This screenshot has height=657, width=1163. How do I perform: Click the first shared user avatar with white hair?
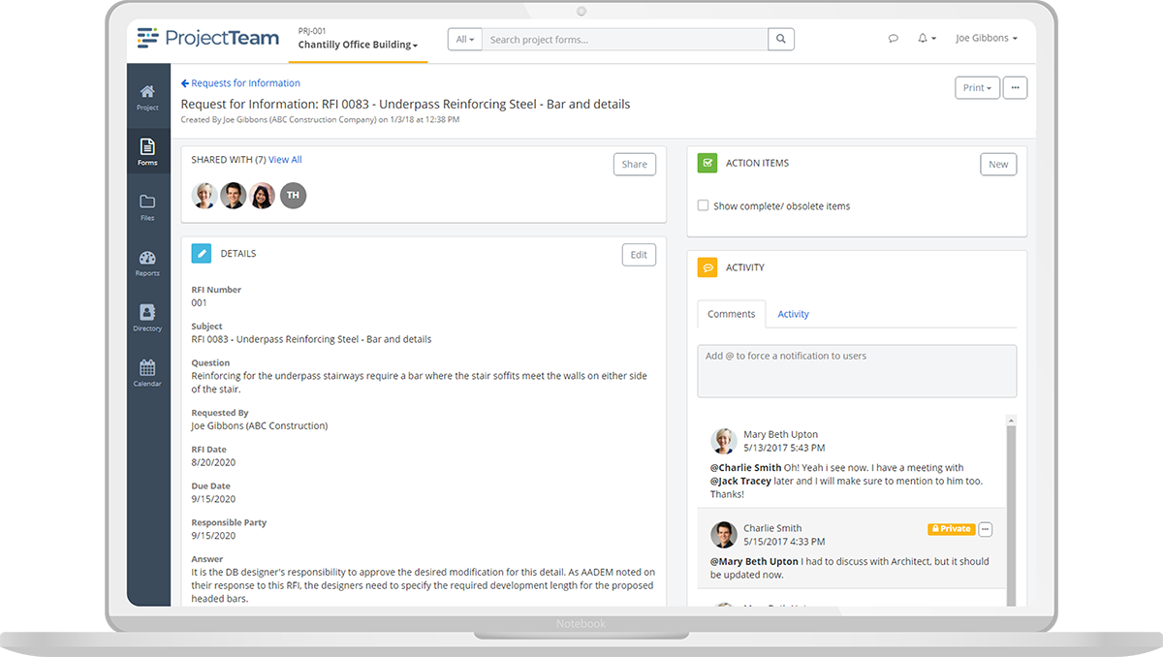pyautogui.click(x=204, y=196)
